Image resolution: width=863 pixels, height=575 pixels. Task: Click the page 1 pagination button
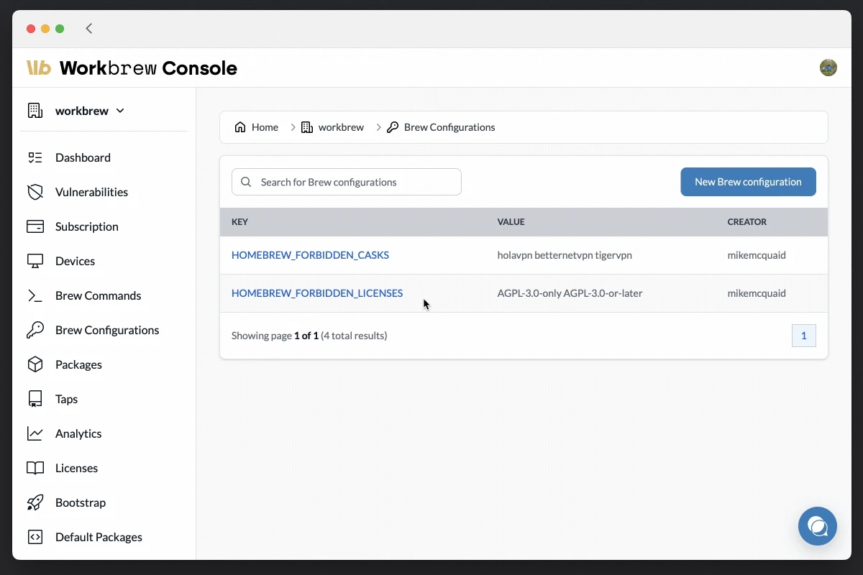point(803,336)
